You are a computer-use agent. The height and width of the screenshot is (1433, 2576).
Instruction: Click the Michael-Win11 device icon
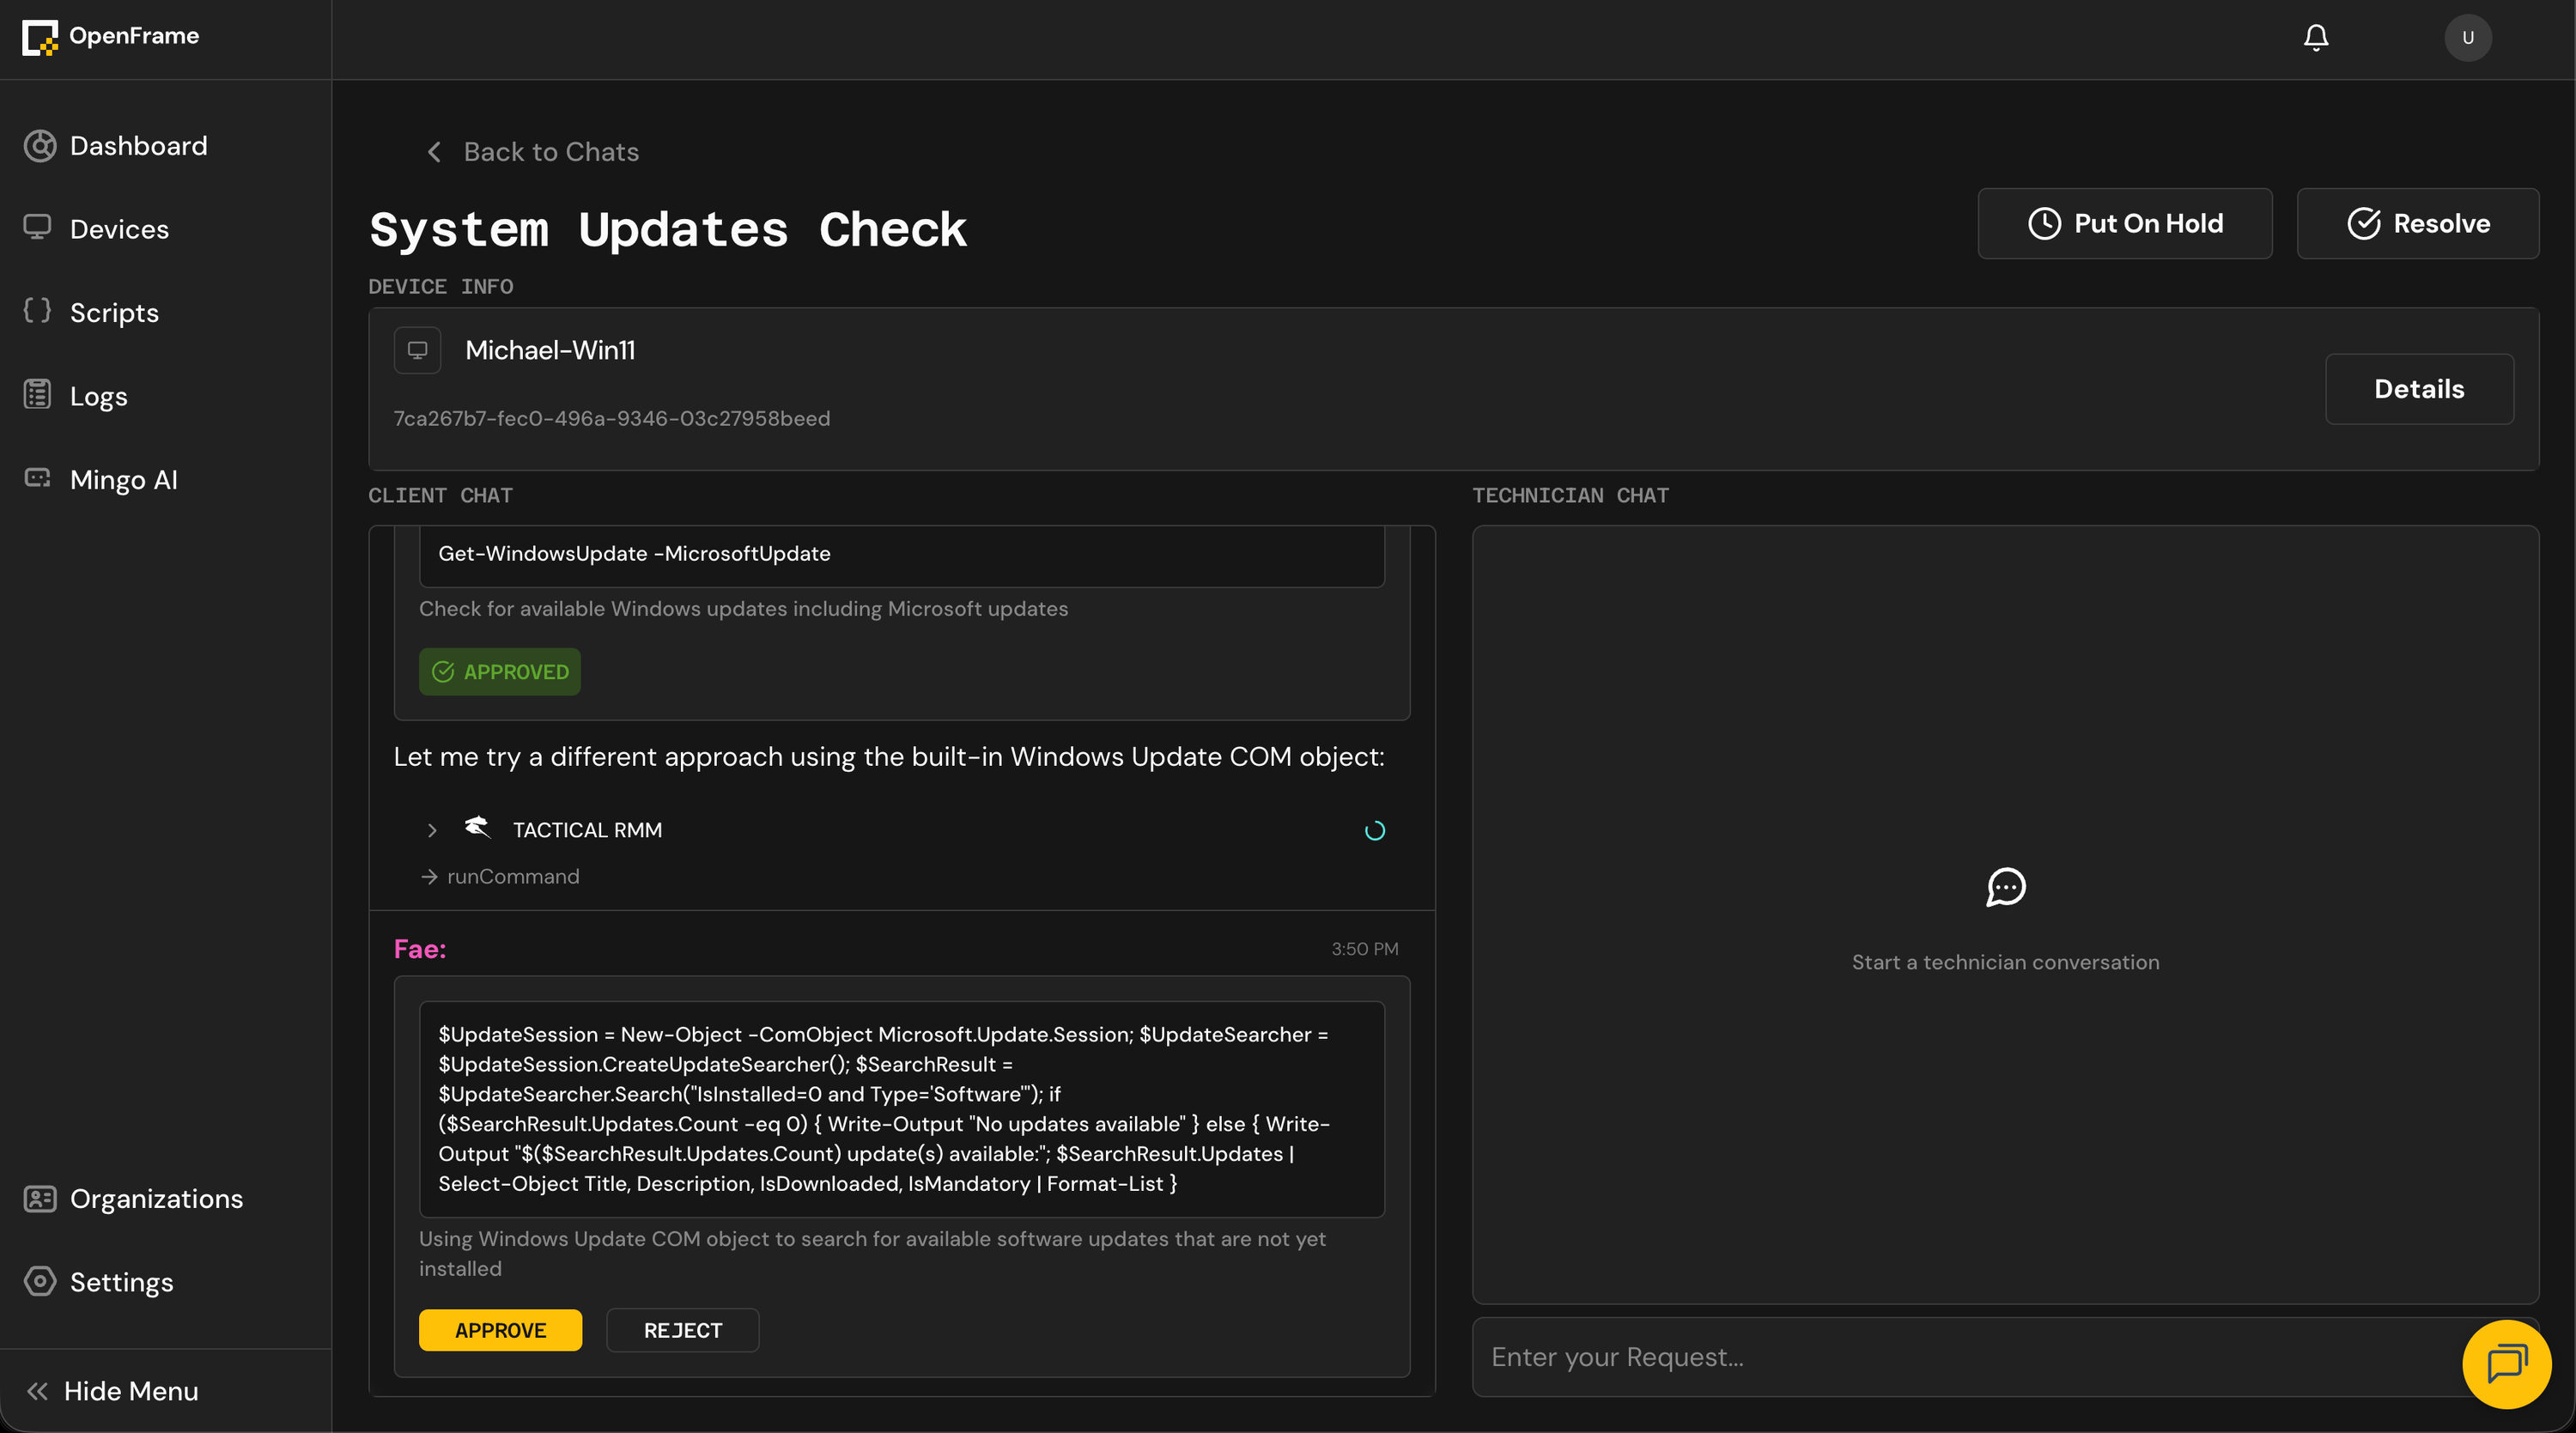coord(417,350)
